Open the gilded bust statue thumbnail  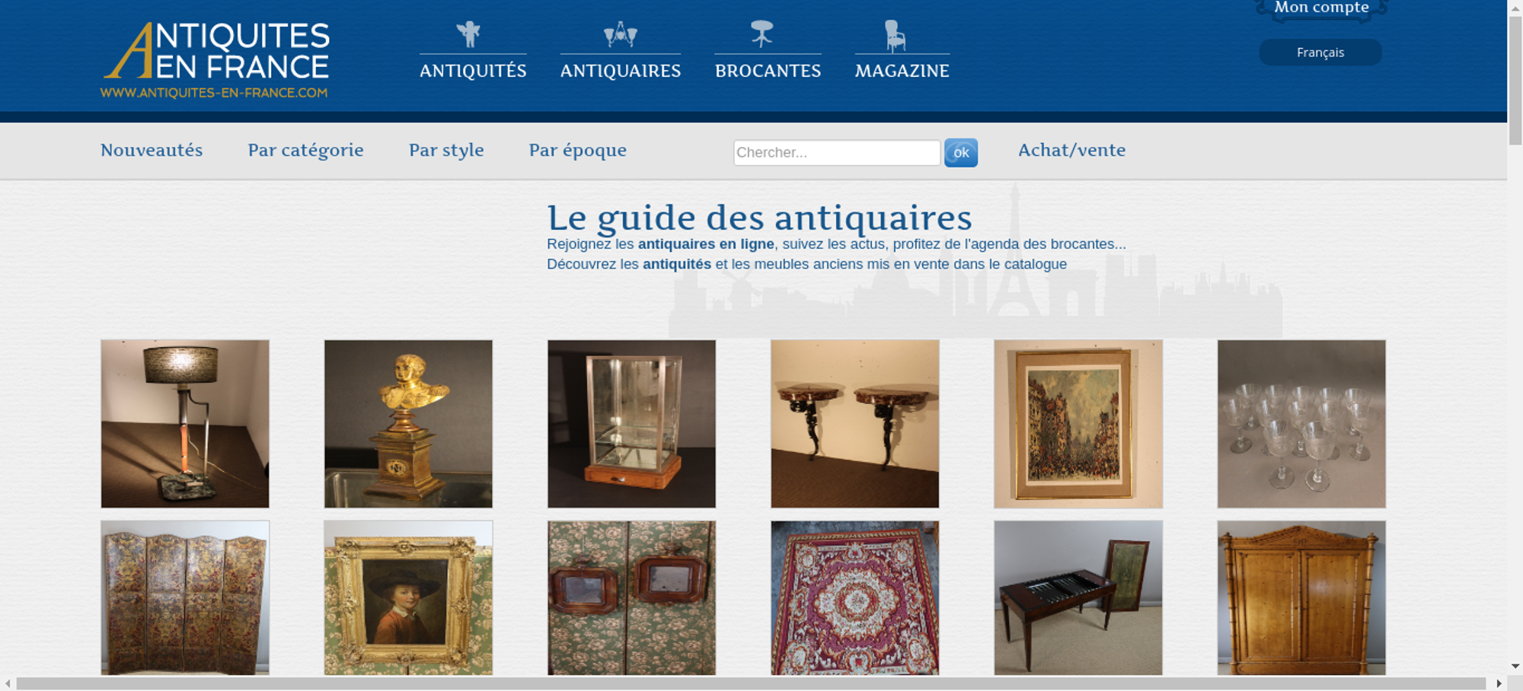coord(408,424)
